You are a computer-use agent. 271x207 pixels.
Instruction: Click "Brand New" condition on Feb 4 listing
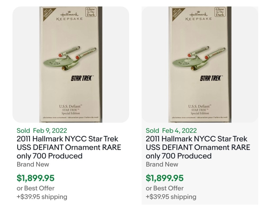[162, 164]
